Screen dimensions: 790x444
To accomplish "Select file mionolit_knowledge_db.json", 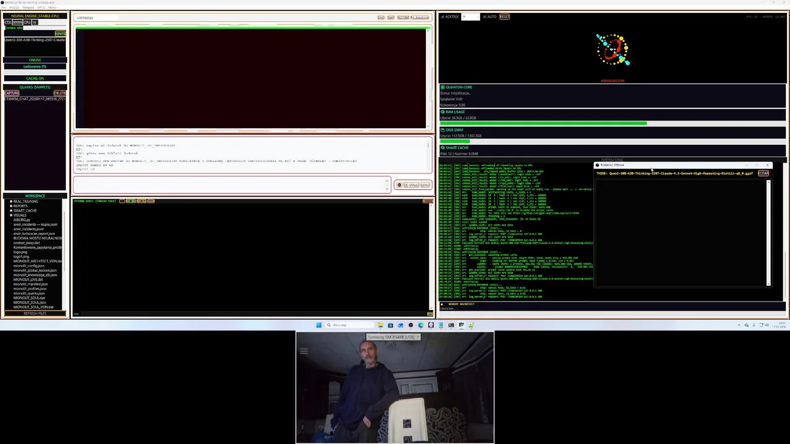I will 35,275.
